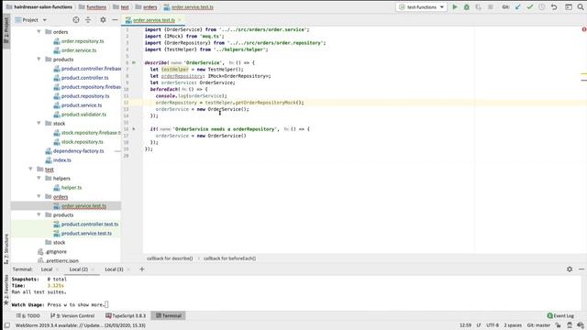
Task: Click the Run with Coverage icon
Action: pyautogui.click(x=479, y=7)
